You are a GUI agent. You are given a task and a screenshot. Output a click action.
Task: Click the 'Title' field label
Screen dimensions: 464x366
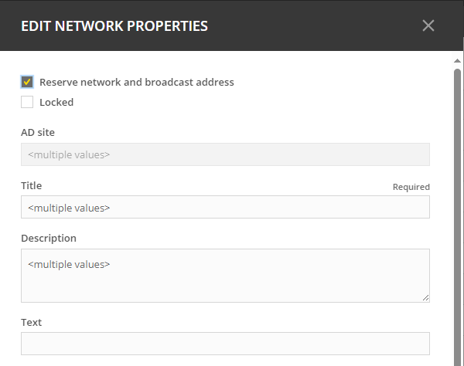coord(32,186)
